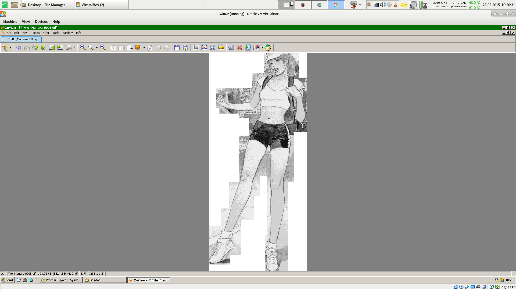Rotate image counter-clockwise with green arrow

click(35, 48)
